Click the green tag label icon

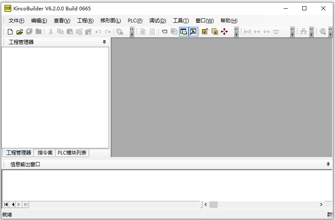pyautogui.click(x=165, y=31)
